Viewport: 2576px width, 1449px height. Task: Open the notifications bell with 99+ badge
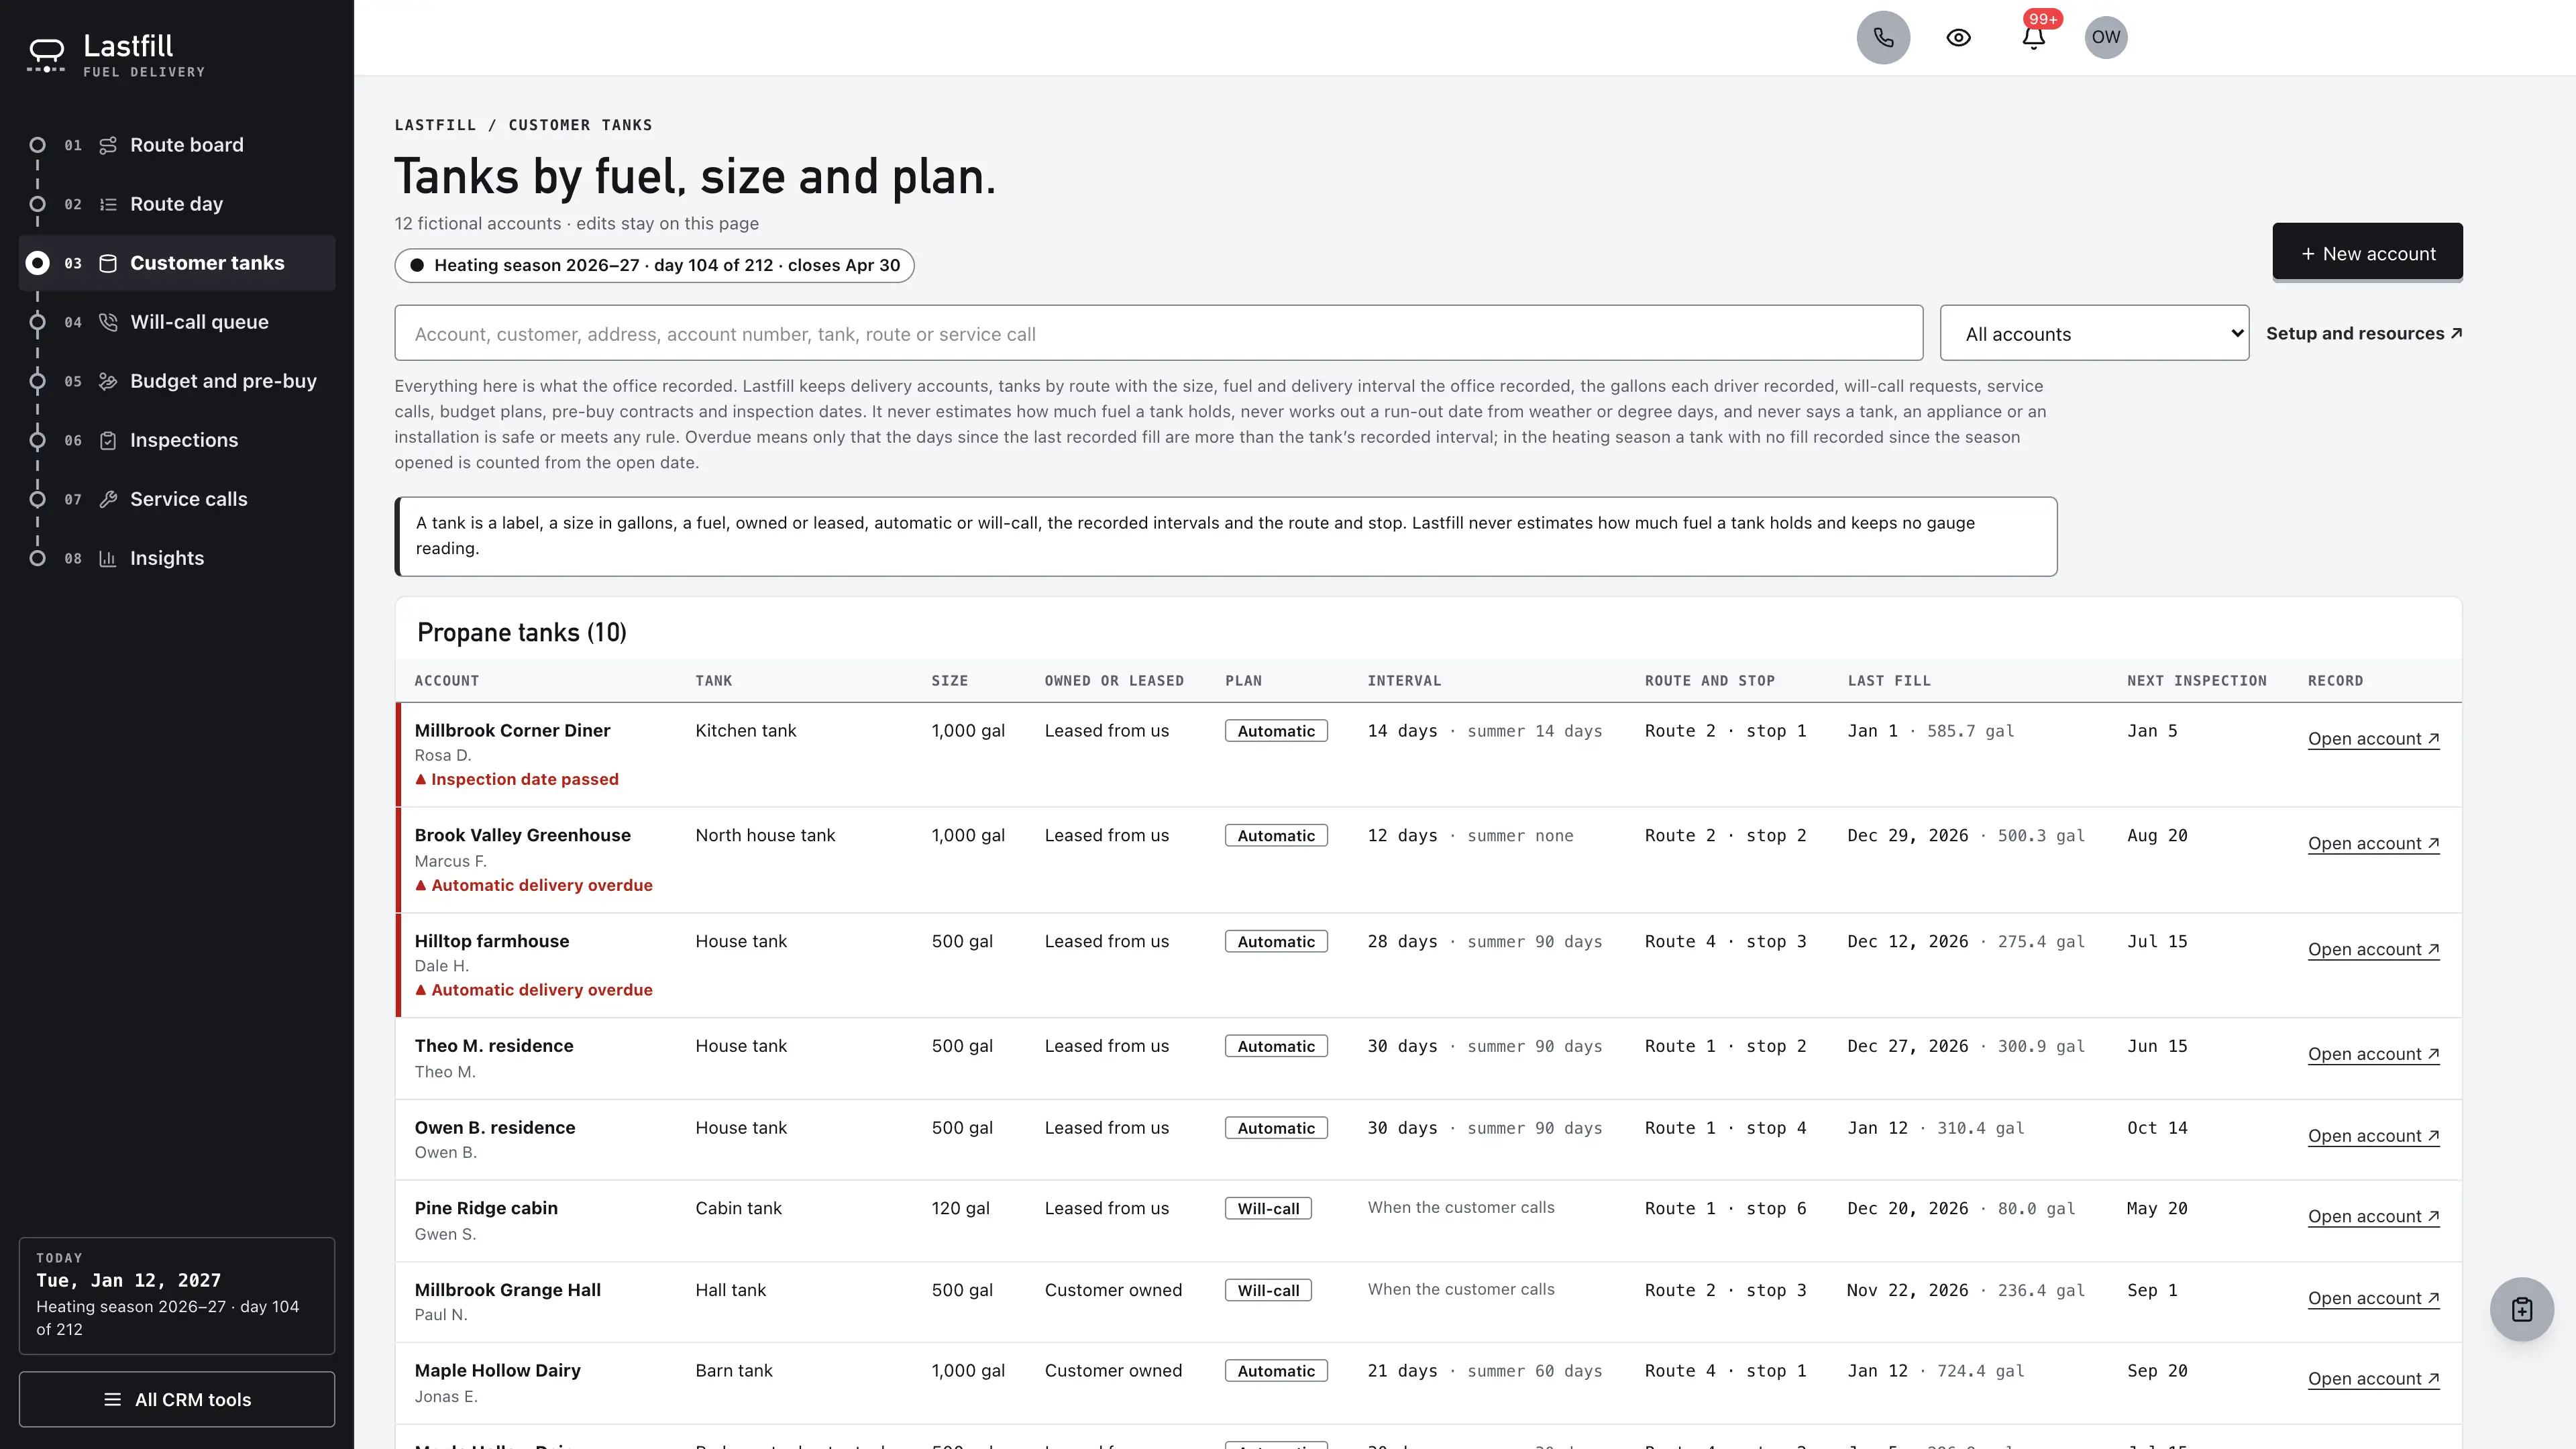2033,37
